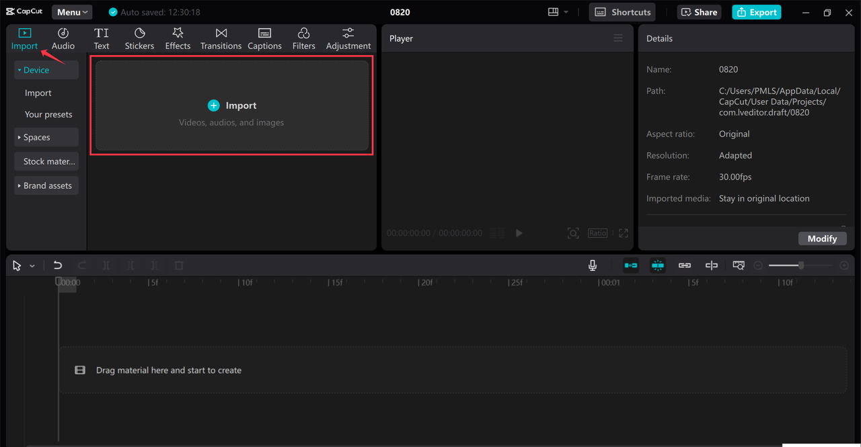
Task: Click the Player preview-quality grid icon
Action: click(497, 233)
